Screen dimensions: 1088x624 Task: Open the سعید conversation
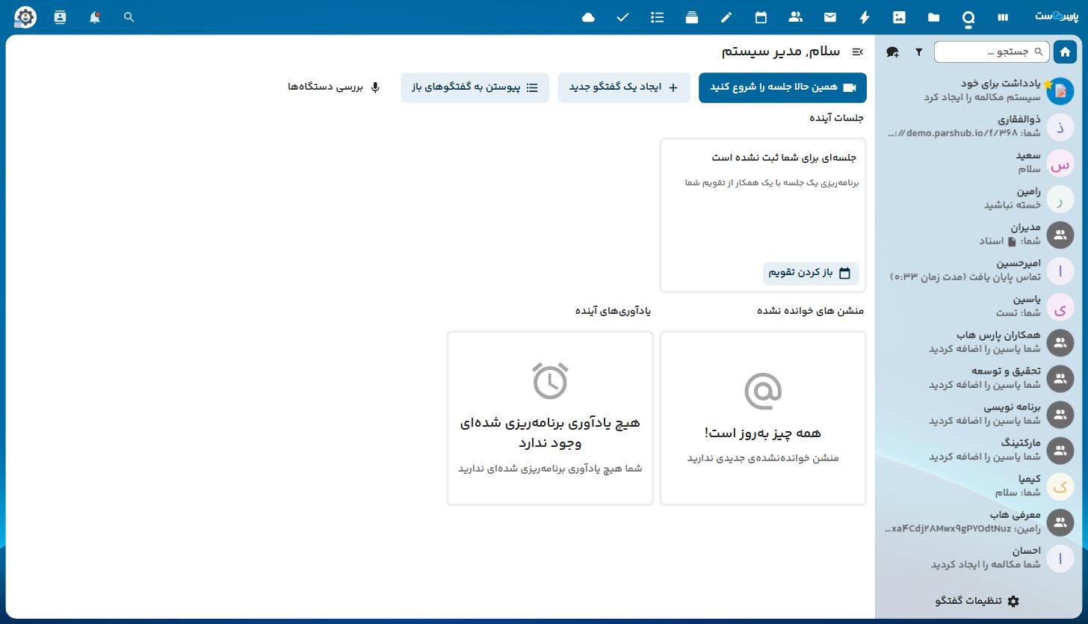pos(979,163)
